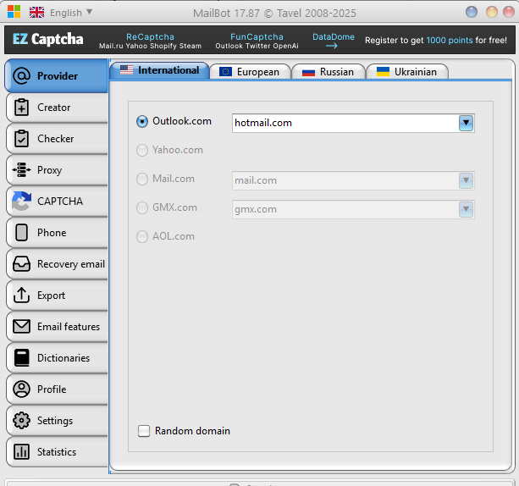
Task: Click the Phone device icon
Action: [x=21, y=232]
